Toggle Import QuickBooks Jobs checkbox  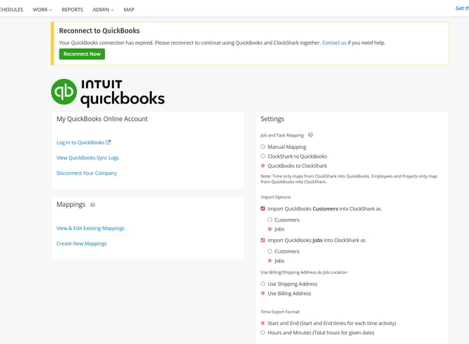tap(262, 241)
